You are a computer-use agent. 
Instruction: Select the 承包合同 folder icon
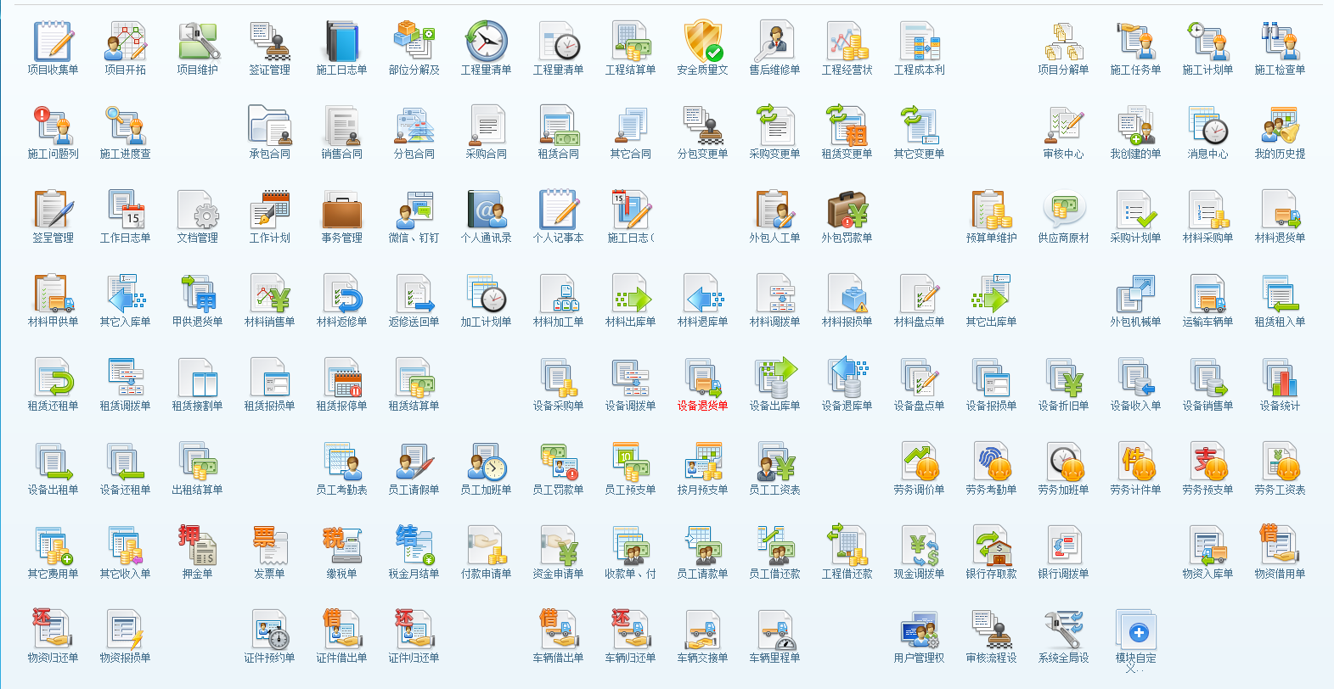pos(269,126)
